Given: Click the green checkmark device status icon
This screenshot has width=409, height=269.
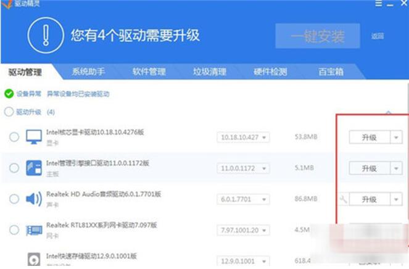Looking at the screenshot, I should (9, 94).
